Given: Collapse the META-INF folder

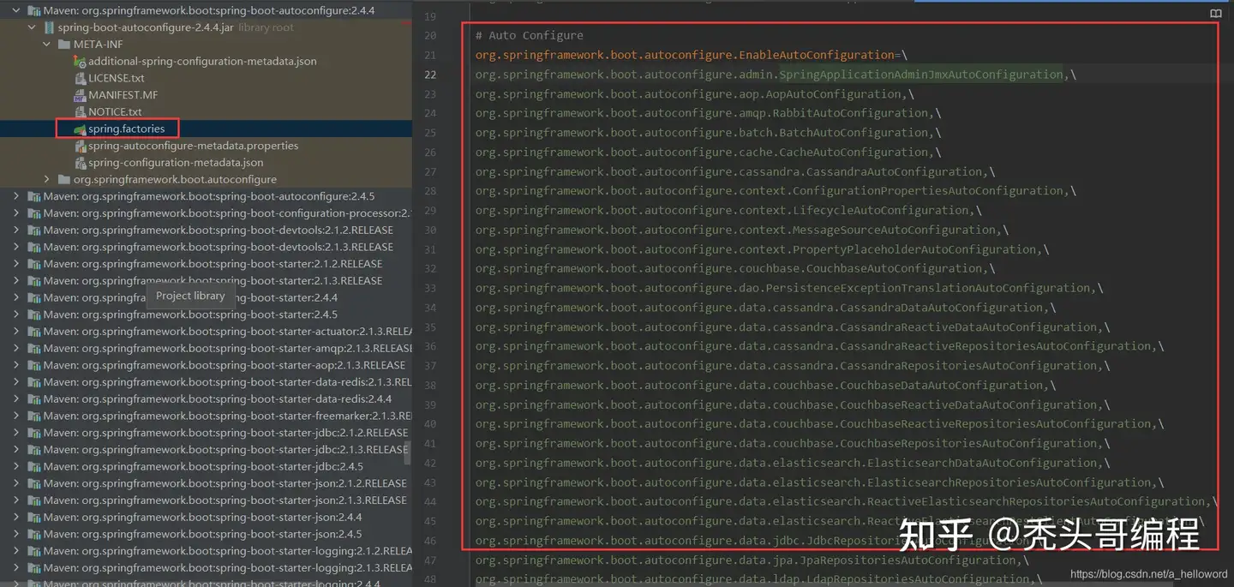Looking at the screenshot, I should pos(47,45).
